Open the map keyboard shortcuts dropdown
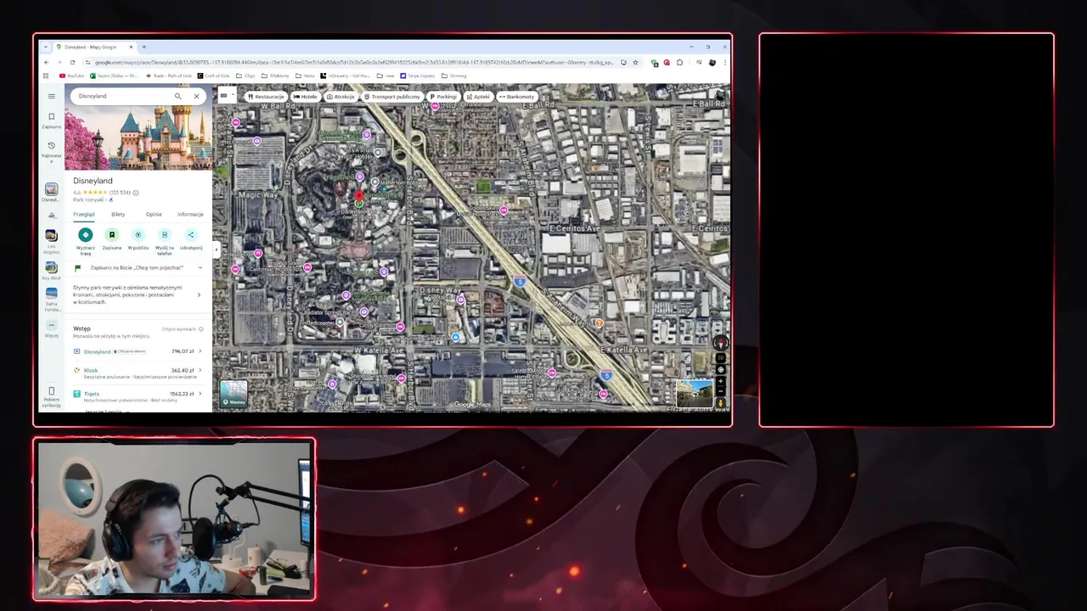The image size is (1087, 611). (x=226, y=96)
